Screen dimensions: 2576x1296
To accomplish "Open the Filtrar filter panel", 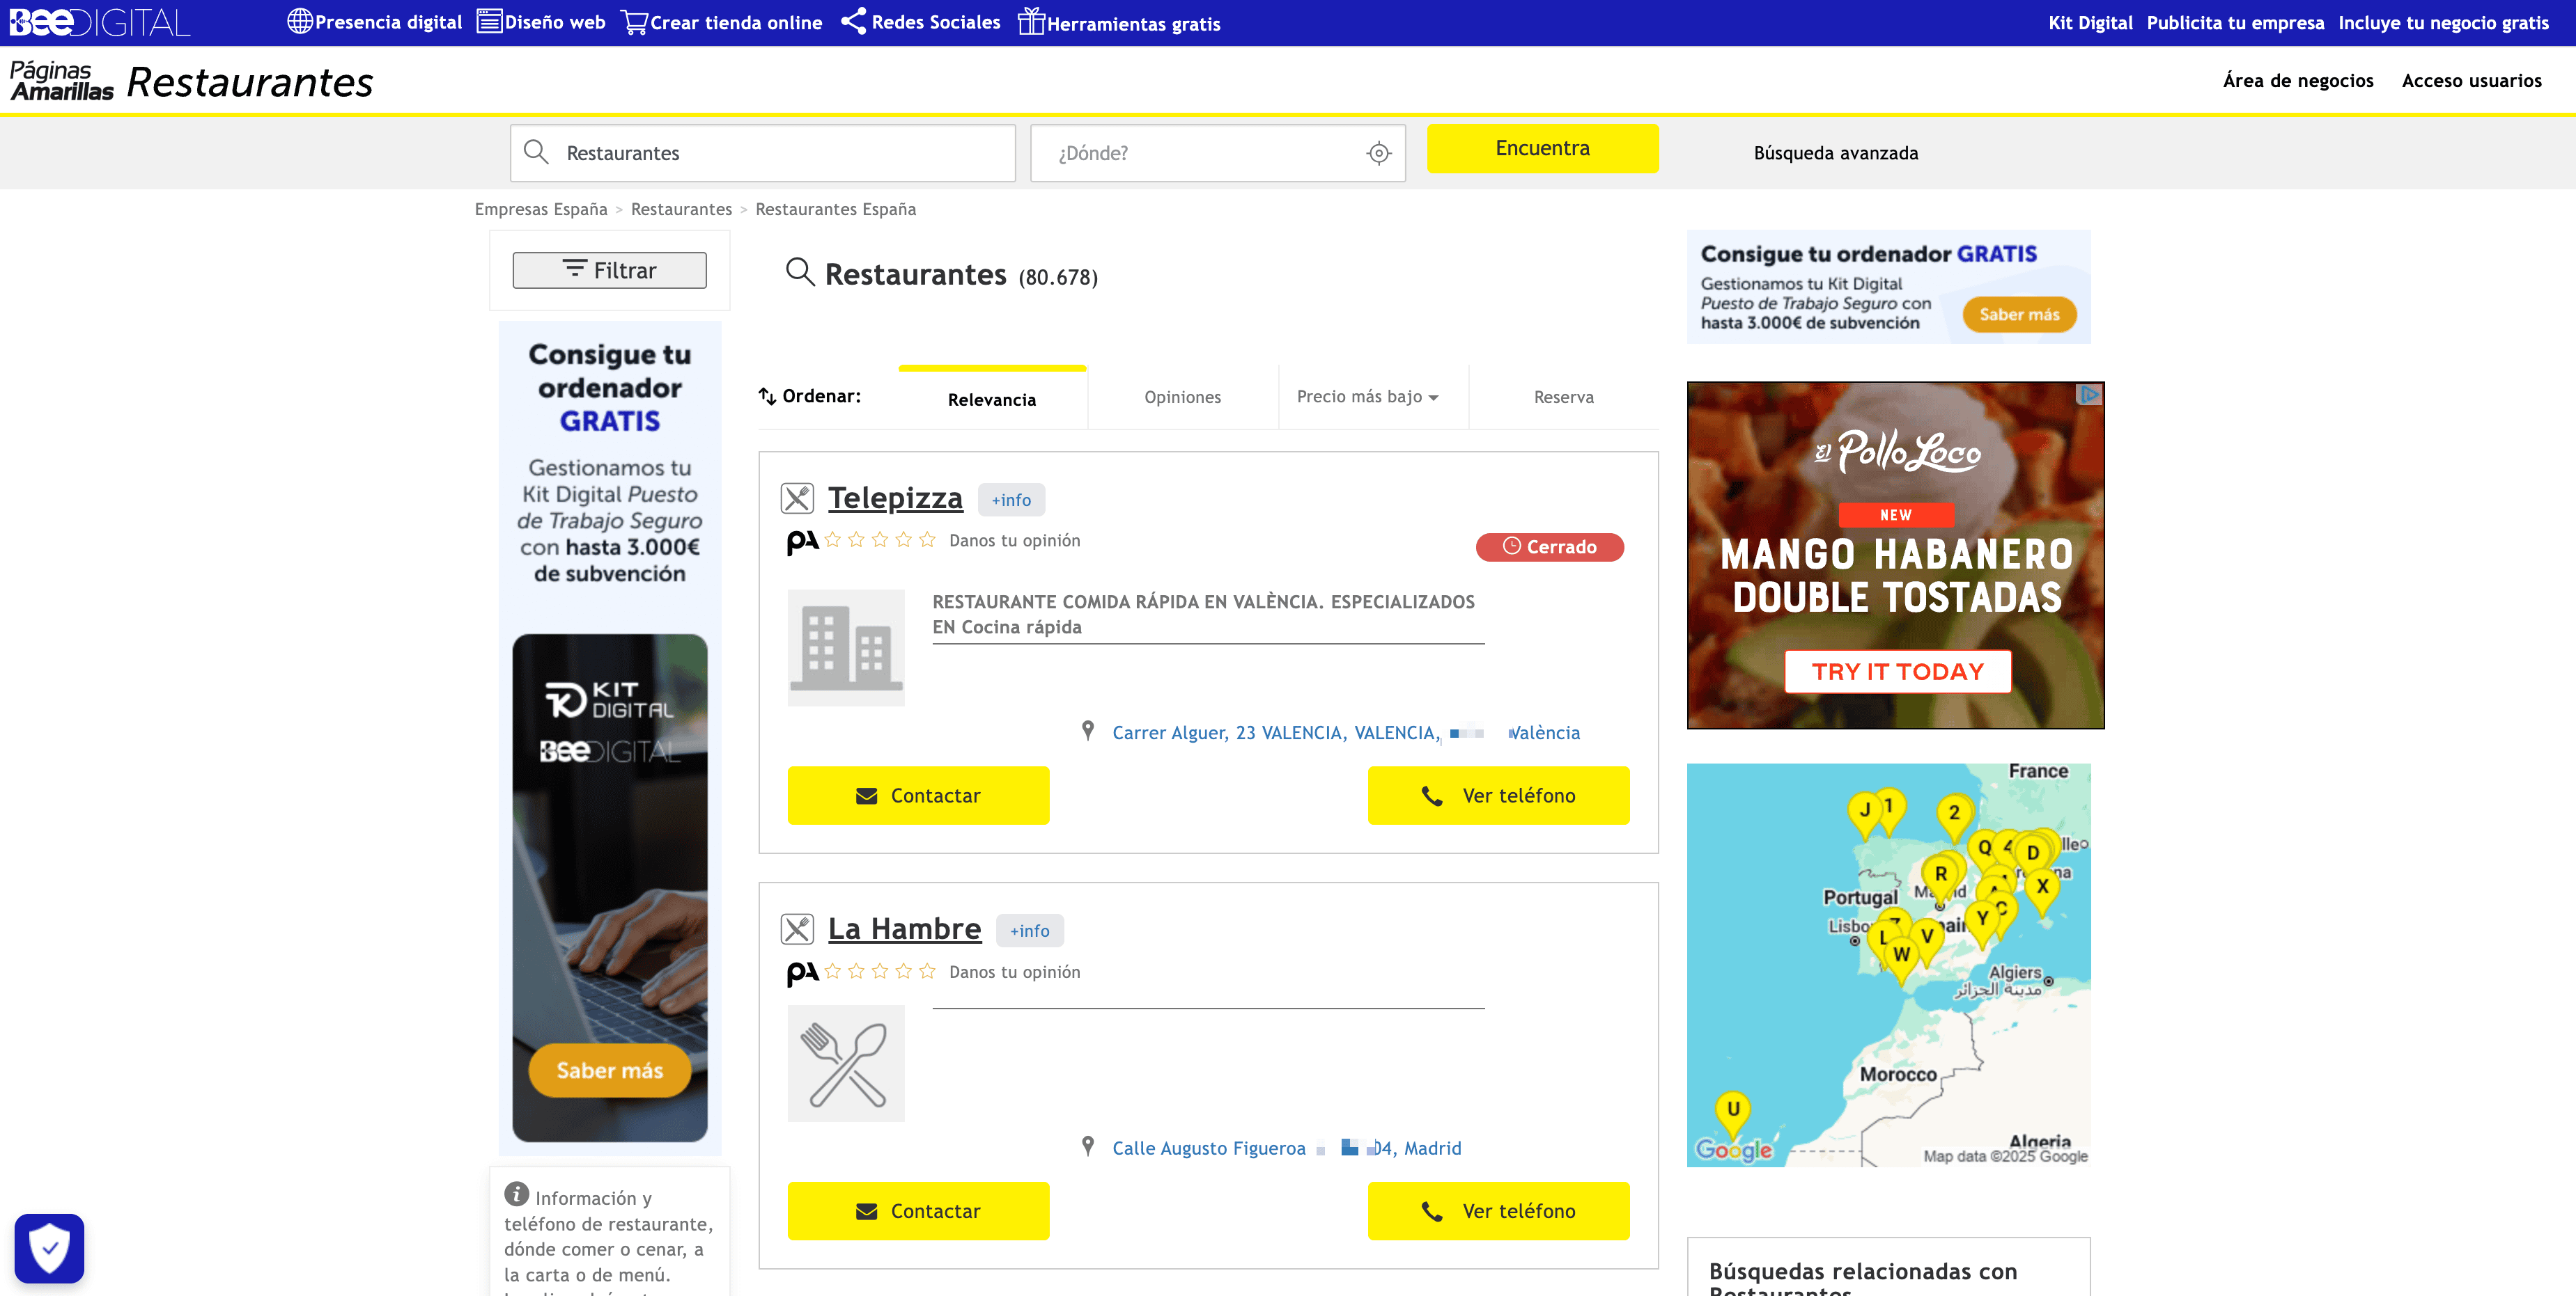I will 609,270.
